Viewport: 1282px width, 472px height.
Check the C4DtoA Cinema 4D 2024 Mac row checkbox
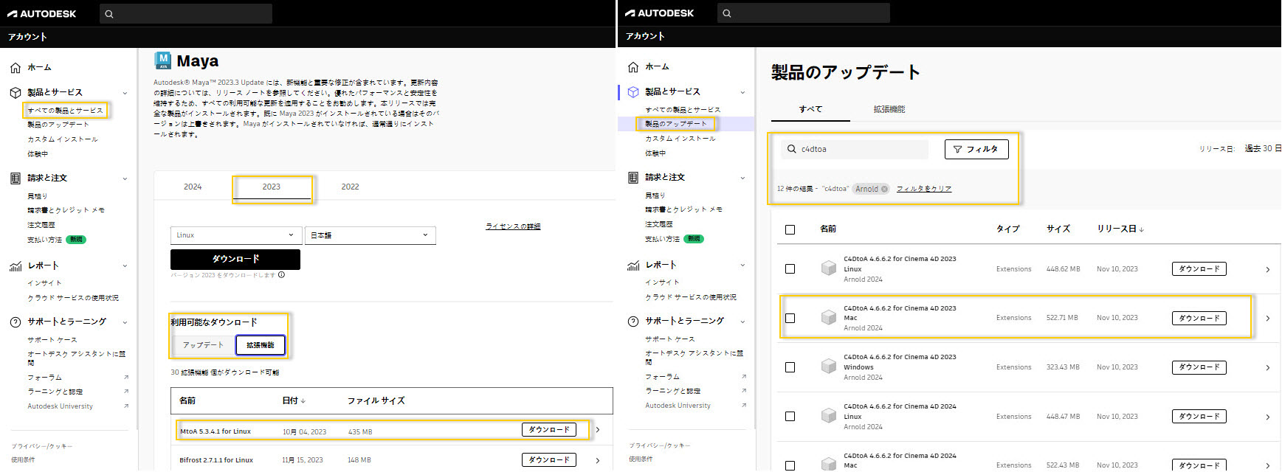coord(790,465)
